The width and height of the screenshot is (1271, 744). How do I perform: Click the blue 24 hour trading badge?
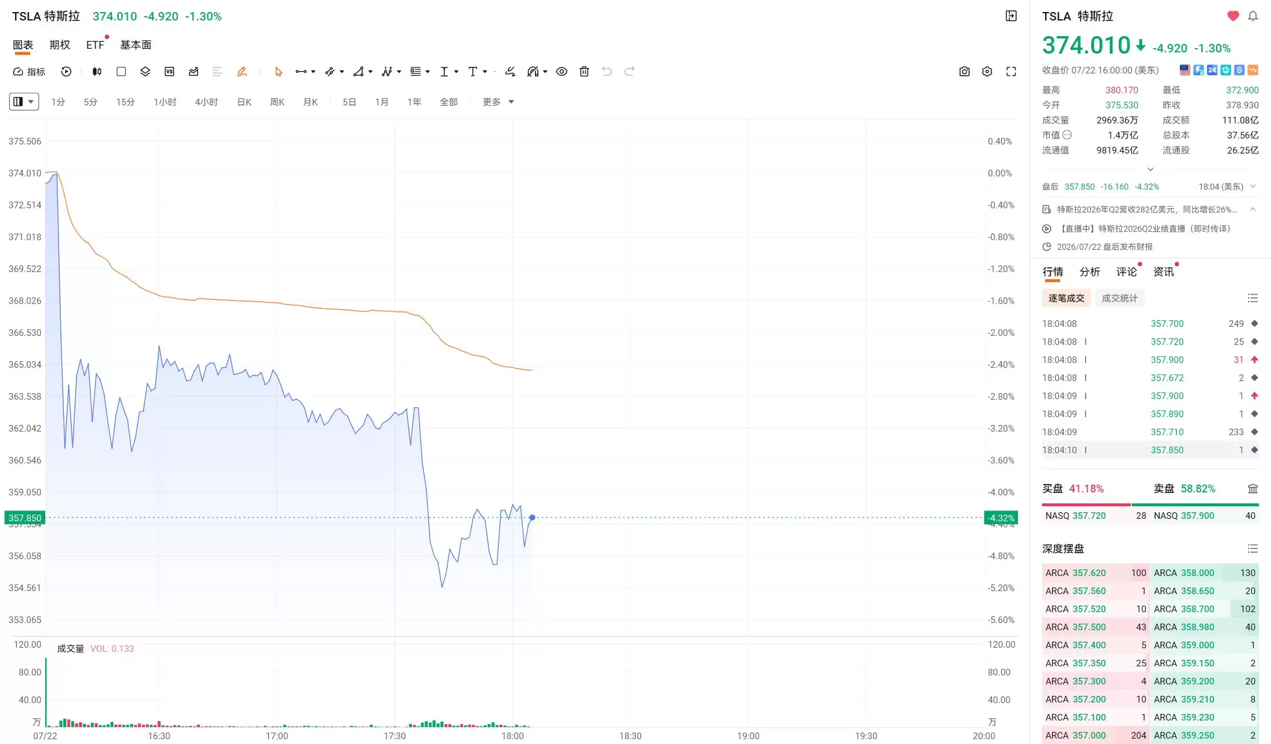[x=1212, y=70]
